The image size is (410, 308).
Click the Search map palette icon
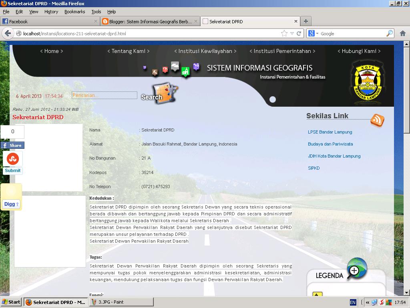pyautogui.click(x=164, y=92)
